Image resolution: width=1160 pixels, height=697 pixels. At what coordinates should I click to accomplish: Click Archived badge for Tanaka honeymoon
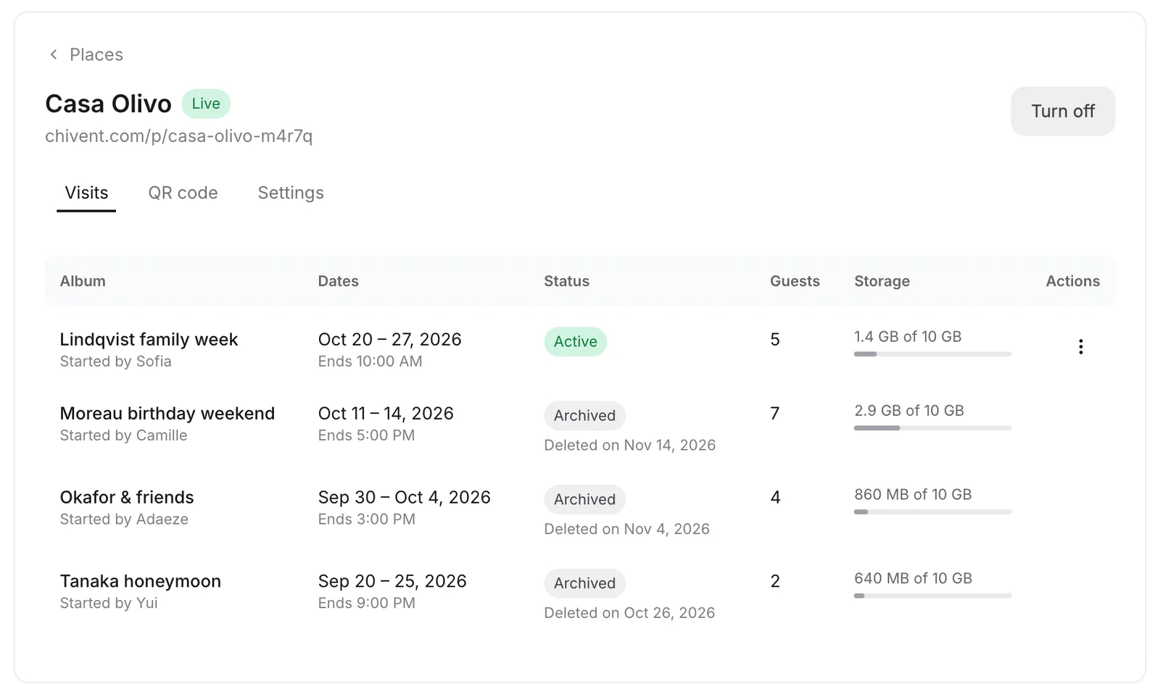(x=584, y=583)
